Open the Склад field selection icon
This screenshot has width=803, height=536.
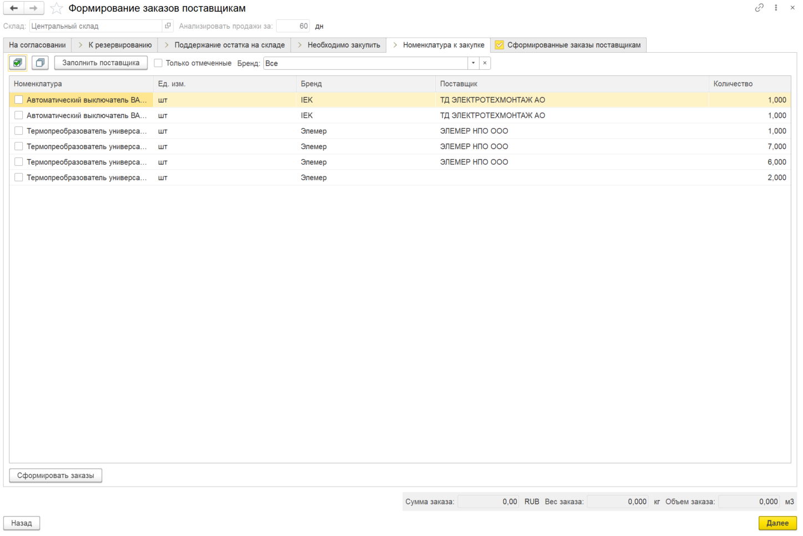point(167,26)
